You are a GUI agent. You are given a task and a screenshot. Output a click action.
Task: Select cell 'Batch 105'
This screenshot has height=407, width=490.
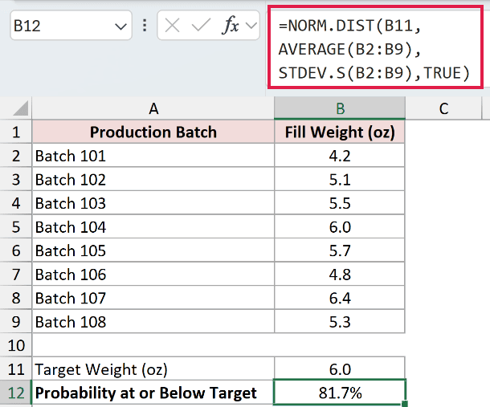coord(153,250)
